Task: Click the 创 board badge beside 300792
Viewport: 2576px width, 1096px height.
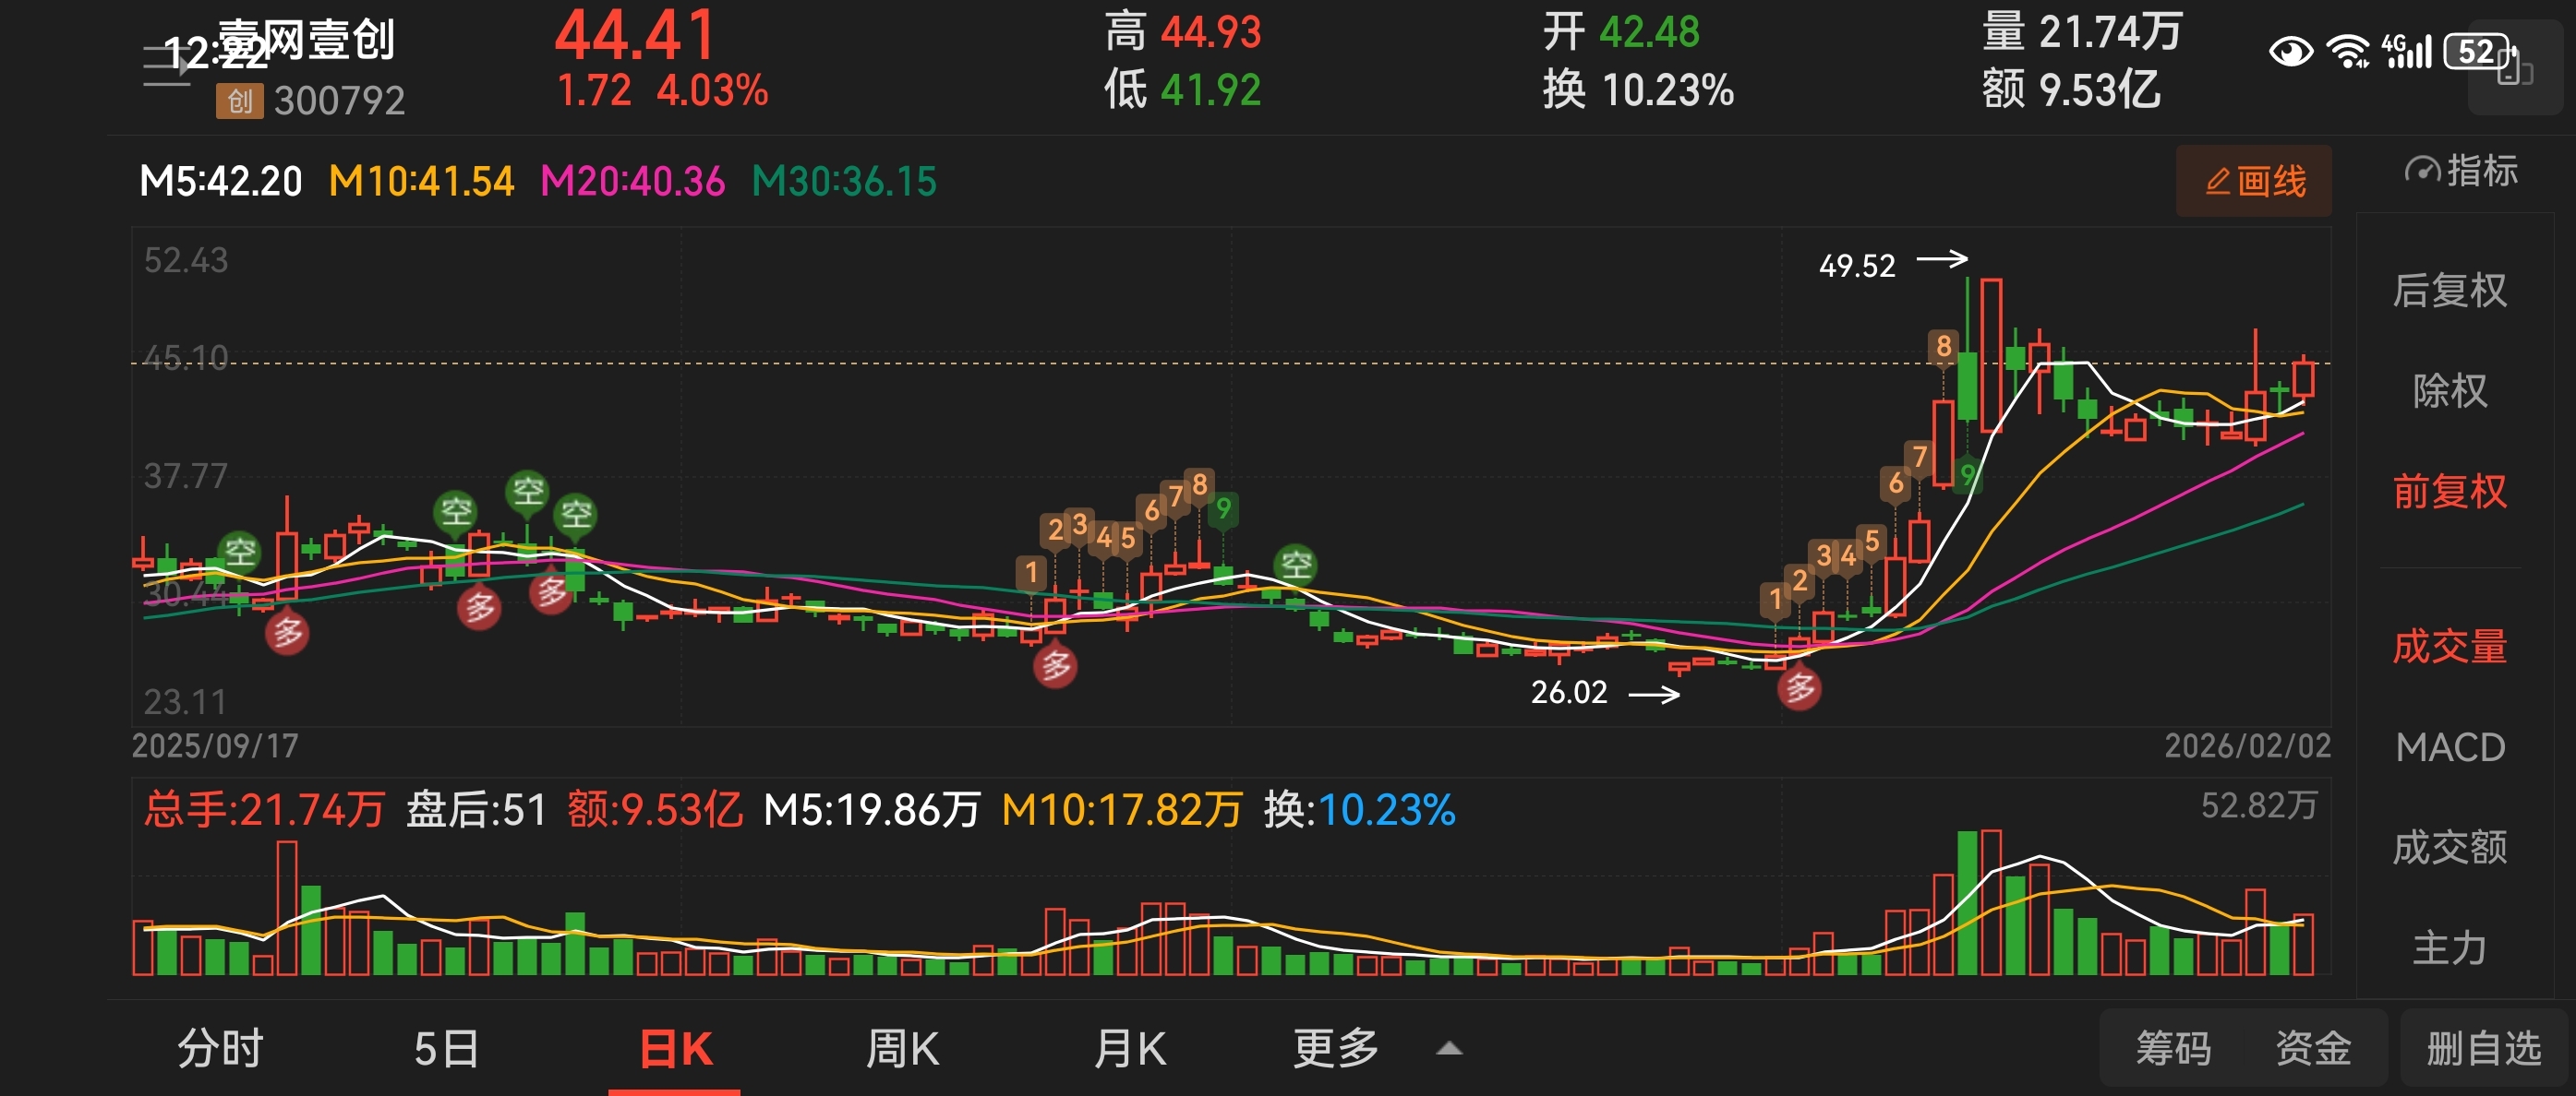Action: [x=239, y=101]
